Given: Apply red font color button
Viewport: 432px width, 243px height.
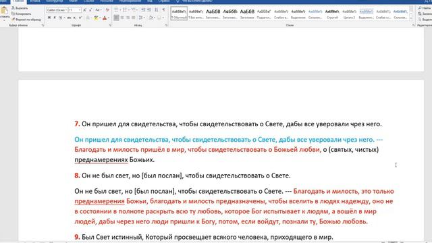Looking at the screenshot, I should (105, 18).
